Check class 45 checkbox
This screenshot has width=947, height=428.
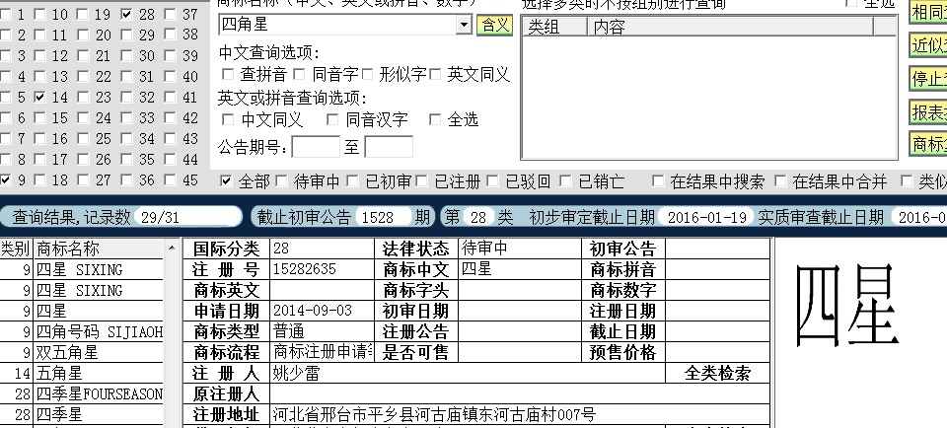pyautogui.click(x=171, y=179)
